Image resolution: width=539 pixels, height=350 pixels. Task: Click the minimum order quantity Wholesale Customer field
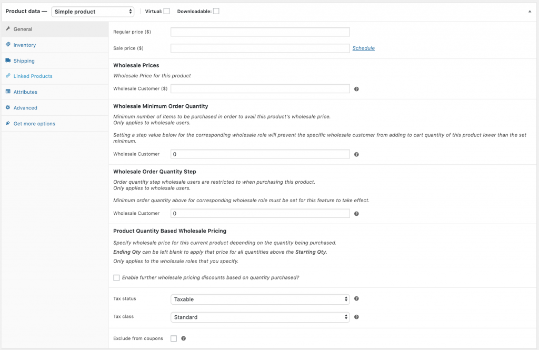(260, 154)
